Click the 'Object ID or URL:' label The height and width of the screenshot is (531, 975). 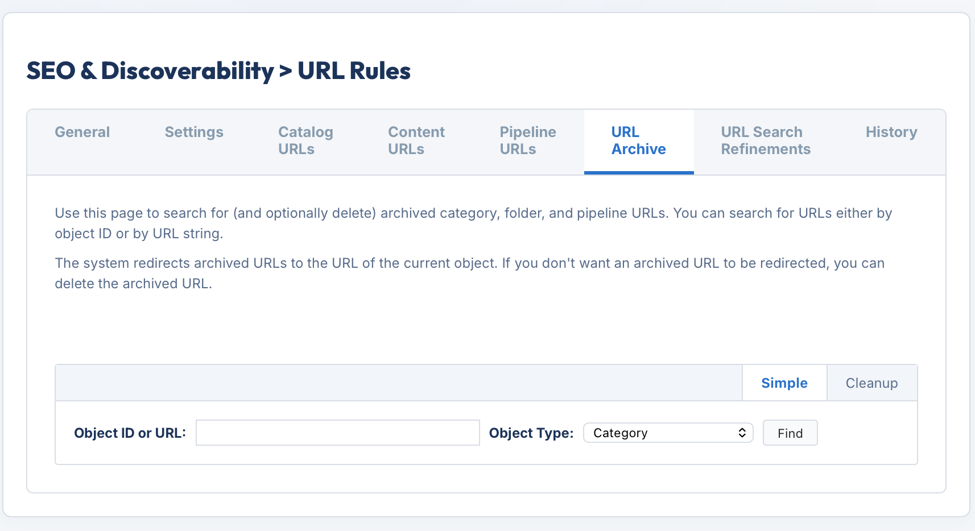point(130,433)
